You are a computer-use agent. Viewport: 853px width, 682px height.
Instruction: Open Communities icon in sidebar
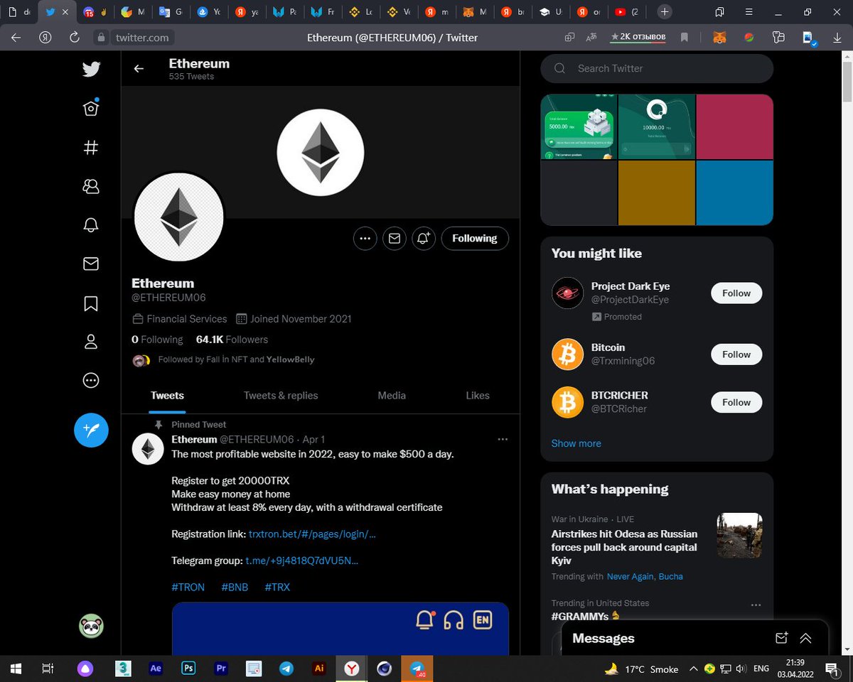click(91, 186)
